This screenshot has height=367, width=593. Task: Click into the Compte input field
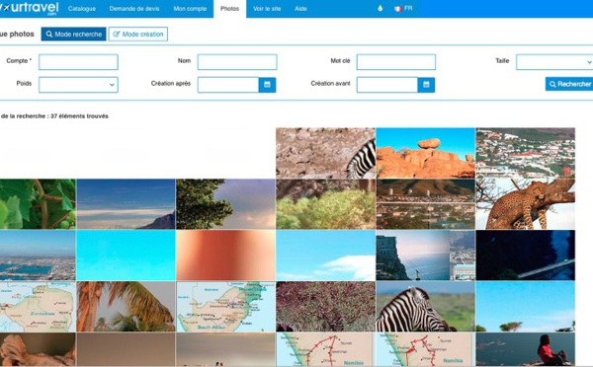[x=78, y=62]
